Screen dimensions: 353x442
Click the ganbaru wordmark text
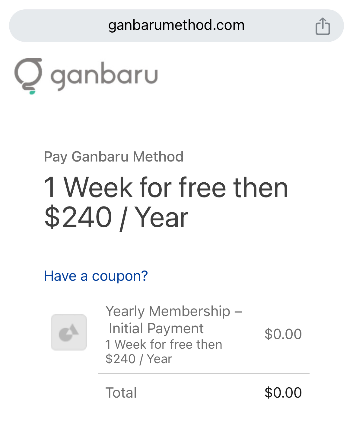pyautogui.click(x=104, y=75)
